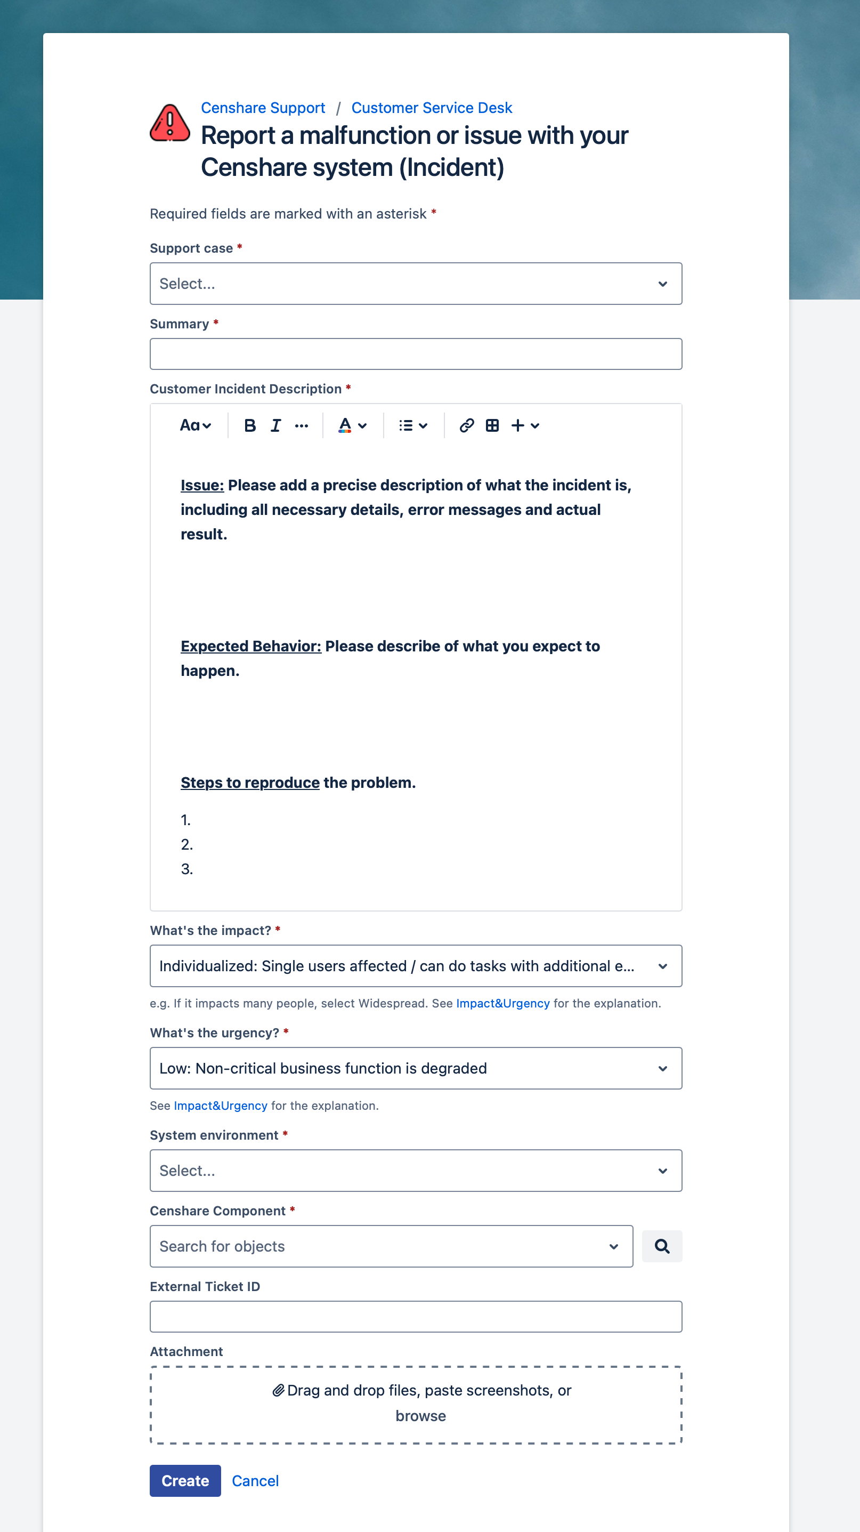Open the Support case select dropdown
The image size is (860, 1532).
tap(416, 284)
